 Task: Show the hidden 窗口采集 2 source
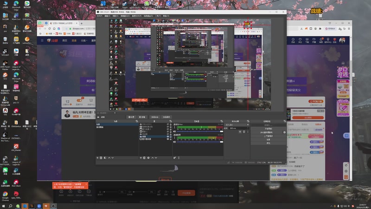click(168, 129)
